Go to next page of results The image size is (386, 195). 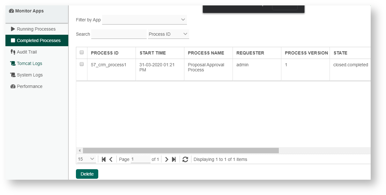[x=167, y=159]
